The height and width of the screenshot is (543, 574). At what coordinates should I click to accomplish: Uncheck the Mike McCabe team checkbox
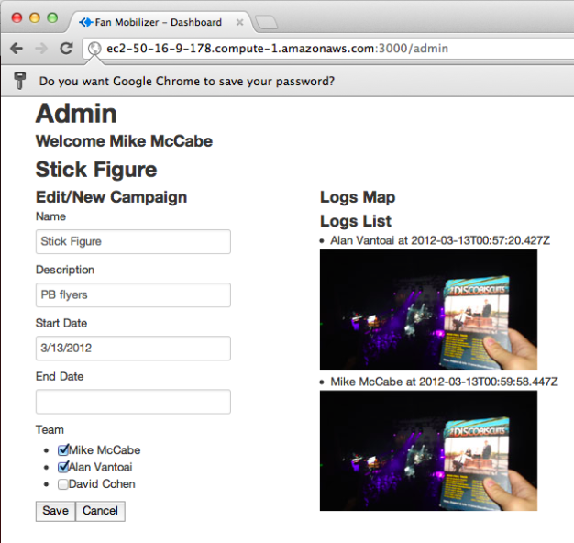(x=63, y=450)
